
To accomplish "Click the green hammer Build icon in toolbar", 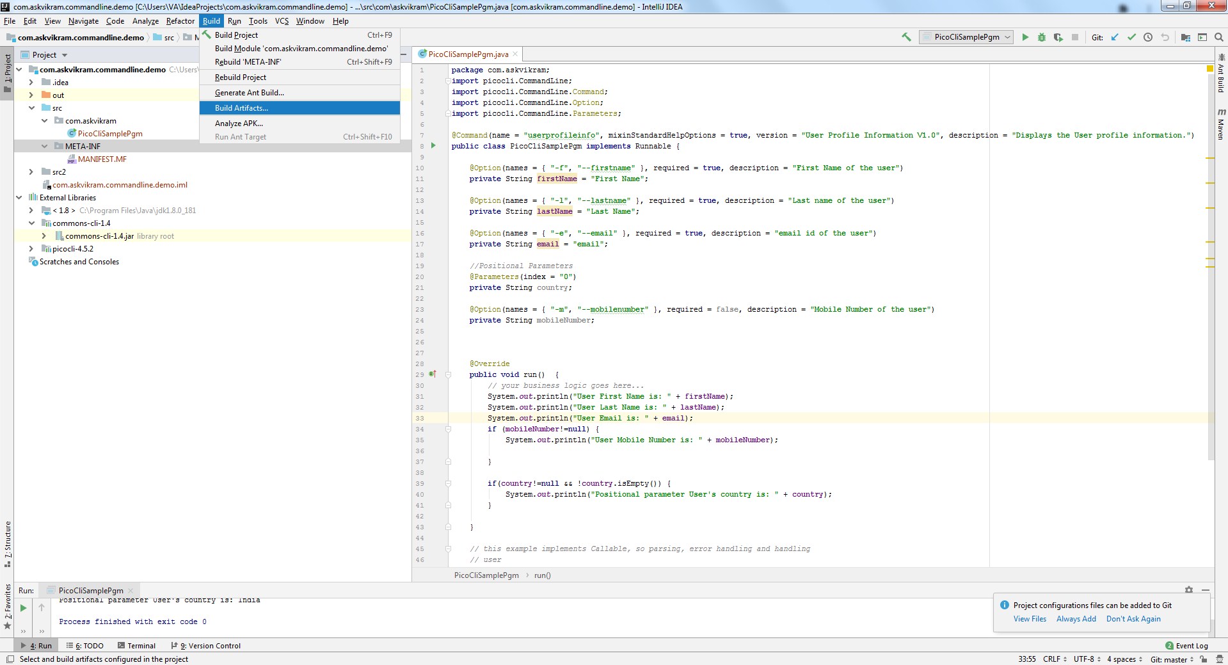I will [906, 37].
